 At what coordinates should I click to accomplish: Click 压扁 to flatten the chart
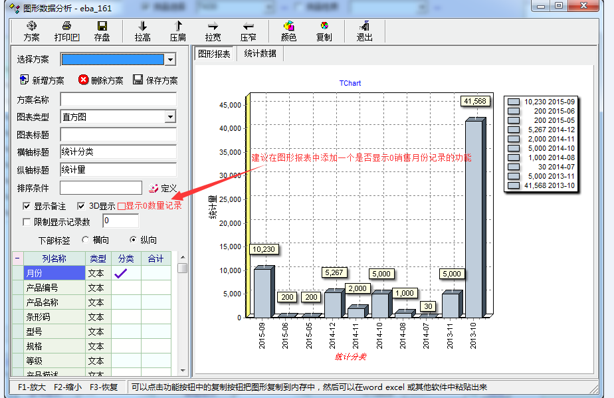click(x=177, y=31)
